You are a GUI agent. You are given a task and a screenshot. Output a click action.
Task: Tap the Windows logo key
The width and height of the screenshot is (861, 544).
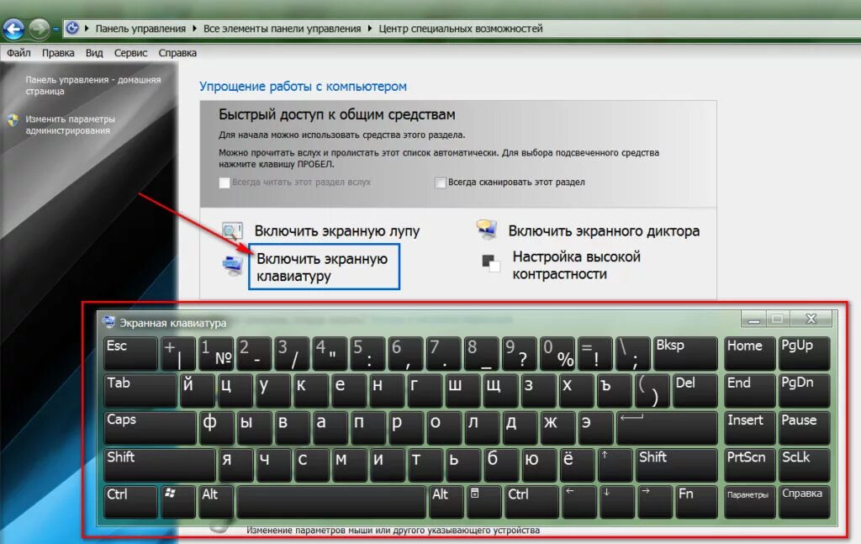coord(178,501)
